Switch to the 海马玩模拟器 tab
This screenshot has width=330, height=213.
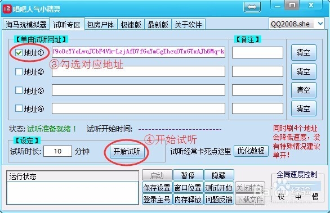pos(26,25)
